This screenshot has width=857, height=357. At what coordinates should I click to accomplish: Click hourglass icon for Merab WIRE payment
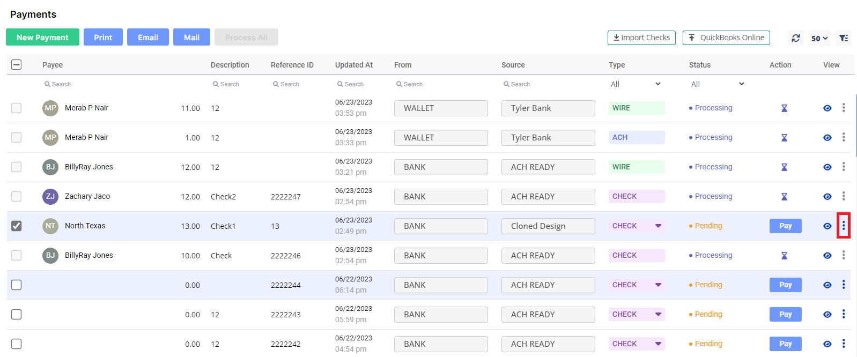(x=784, y=108)
